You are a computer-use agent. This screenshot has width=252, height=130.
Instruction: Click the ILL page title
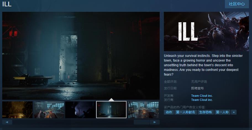click(x=7, y=4)
